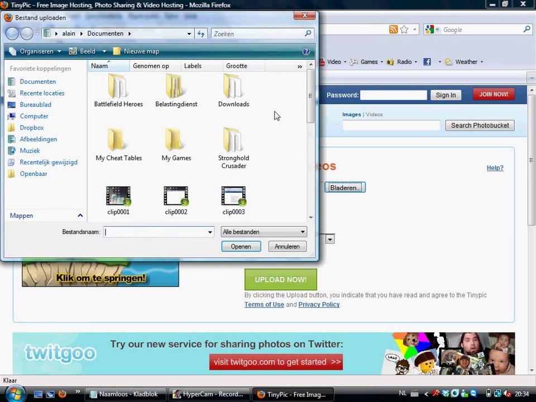Click the Windows Start orb

click(15, 394)
